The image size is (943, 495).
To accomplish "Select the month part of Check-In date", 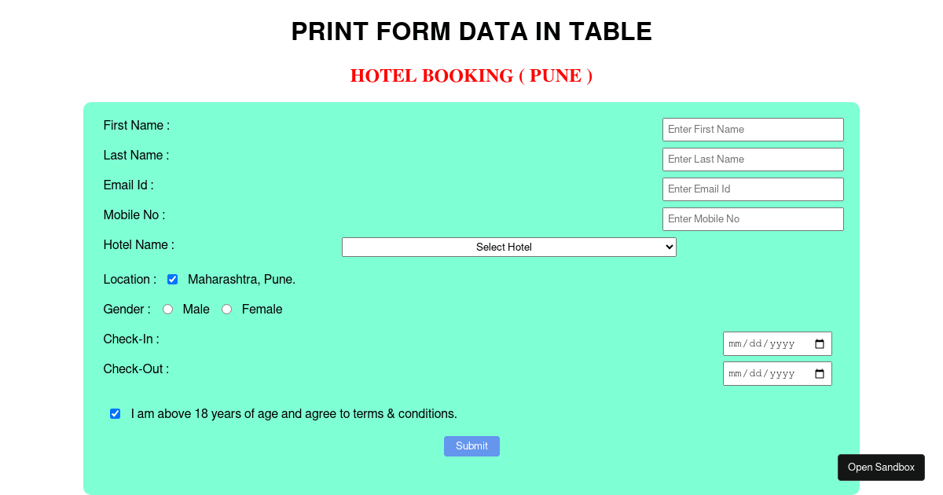I will tap(736, 344).
